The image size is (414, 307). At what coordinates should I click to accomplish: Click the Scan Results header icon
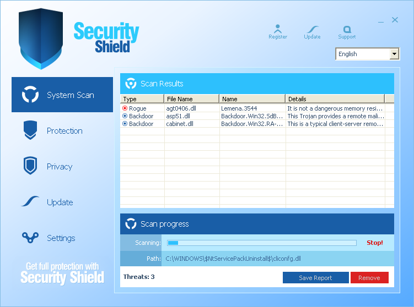pos(131,84)
